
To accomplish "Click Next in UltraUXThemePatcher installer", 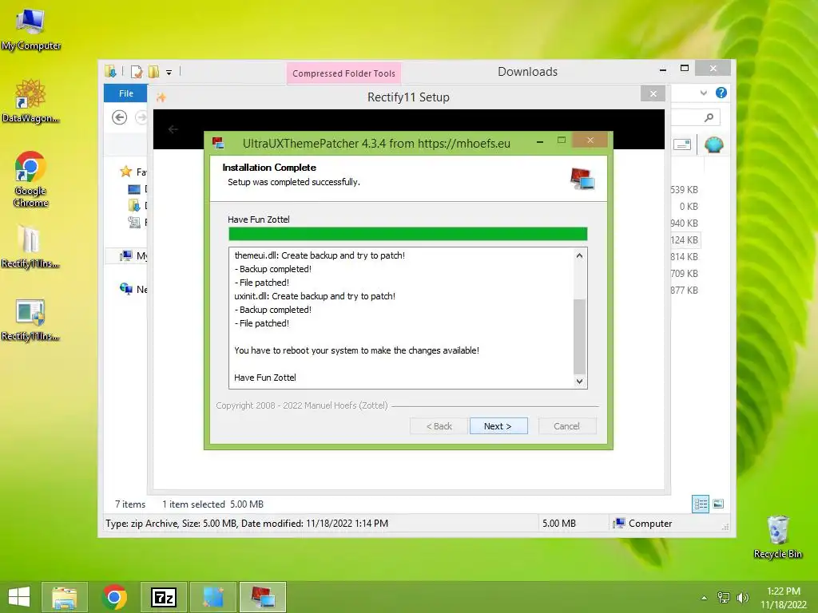I will (x=498, y=426).
